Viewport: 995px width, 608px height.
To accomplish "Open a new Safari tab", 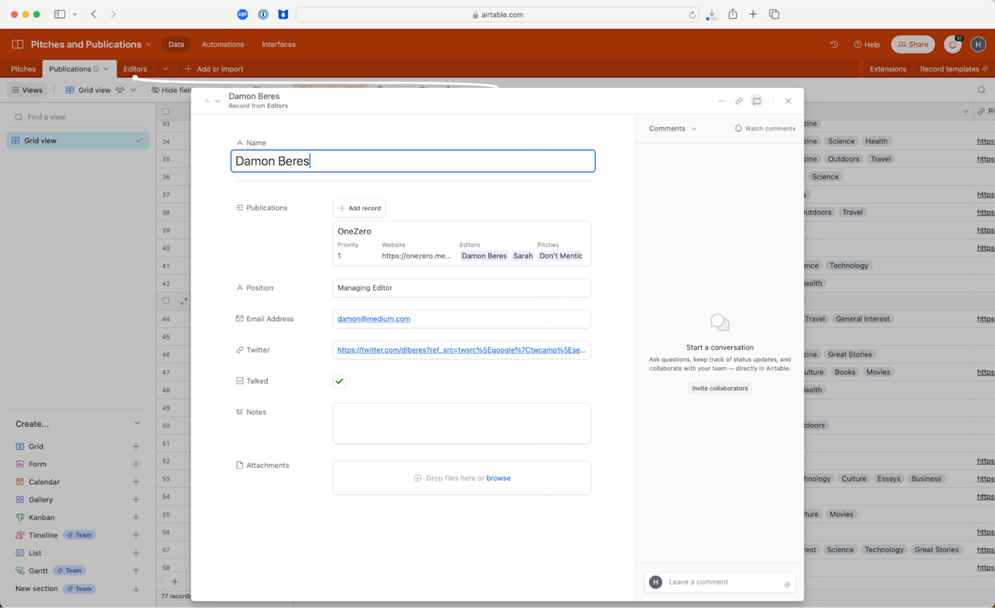I will coord(753,14).
